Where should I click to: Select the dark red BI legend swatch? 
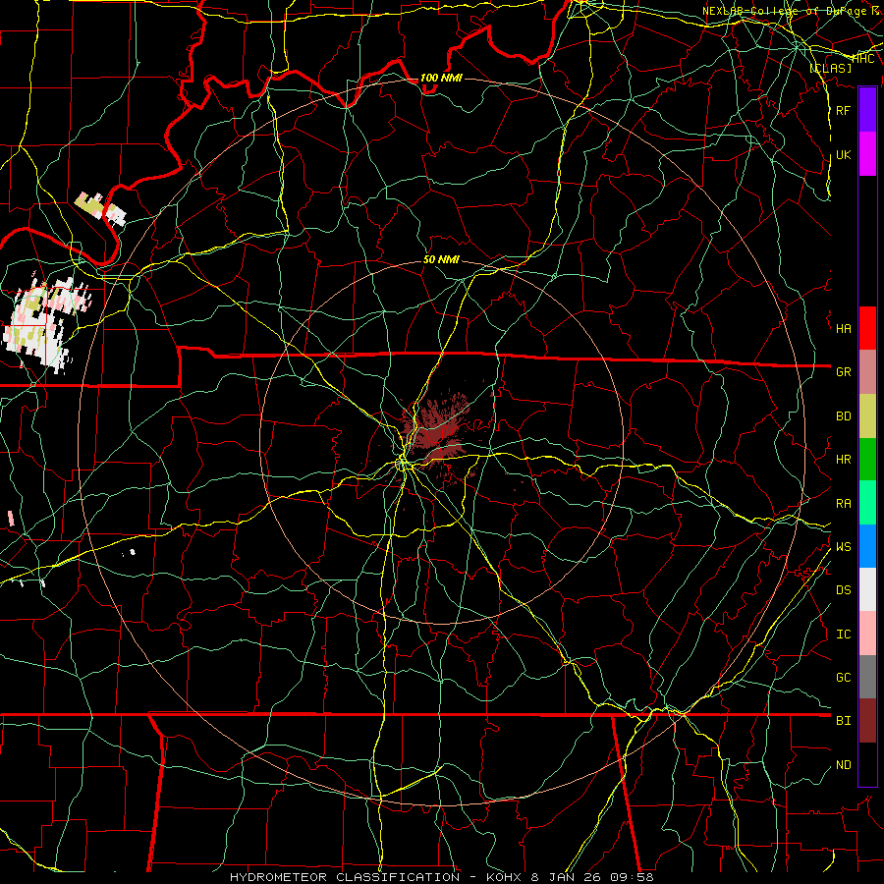tap(867, 721)
